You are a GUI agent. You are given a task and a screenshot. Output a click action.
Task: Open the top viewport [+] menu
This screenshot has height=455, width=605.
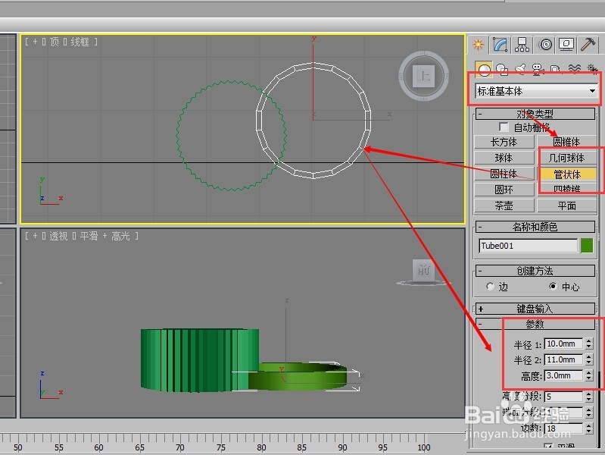35,42
